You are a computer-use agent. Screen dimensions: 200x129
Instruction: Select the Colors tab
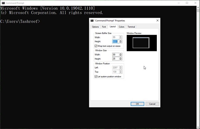pyautogui.click(x=122, y=27)
